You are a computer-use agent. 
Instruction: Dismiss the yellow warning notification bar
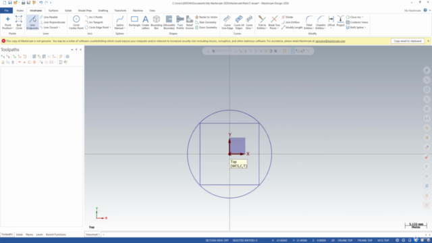(x=428, y=41)
